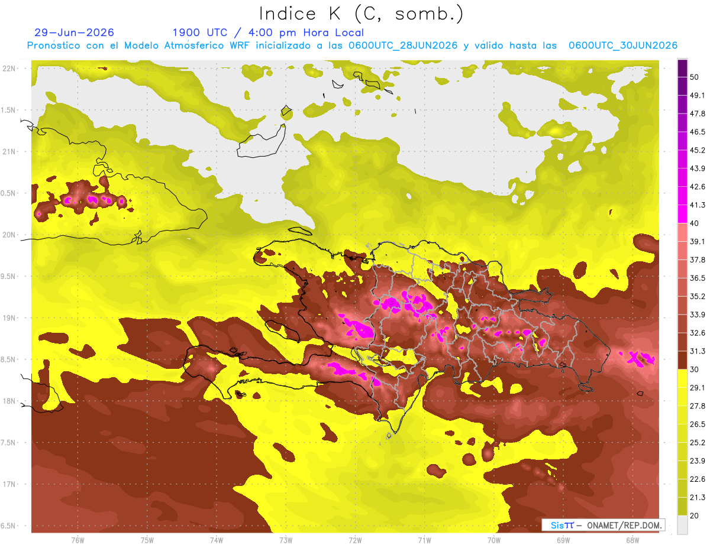The image size is (710, 548).
Task: Click the "18N" latitude label
Action: (x=10, y=401)
